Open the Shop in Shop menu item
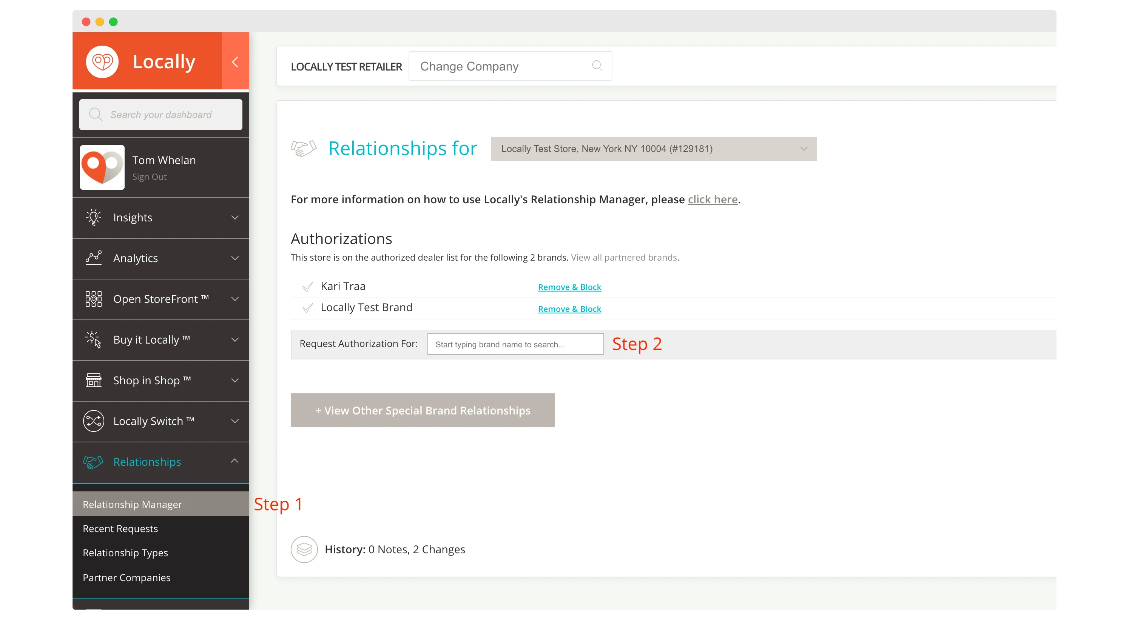Image resolution: width=1129 pixels, height=620 pixels. click(161, 381)
